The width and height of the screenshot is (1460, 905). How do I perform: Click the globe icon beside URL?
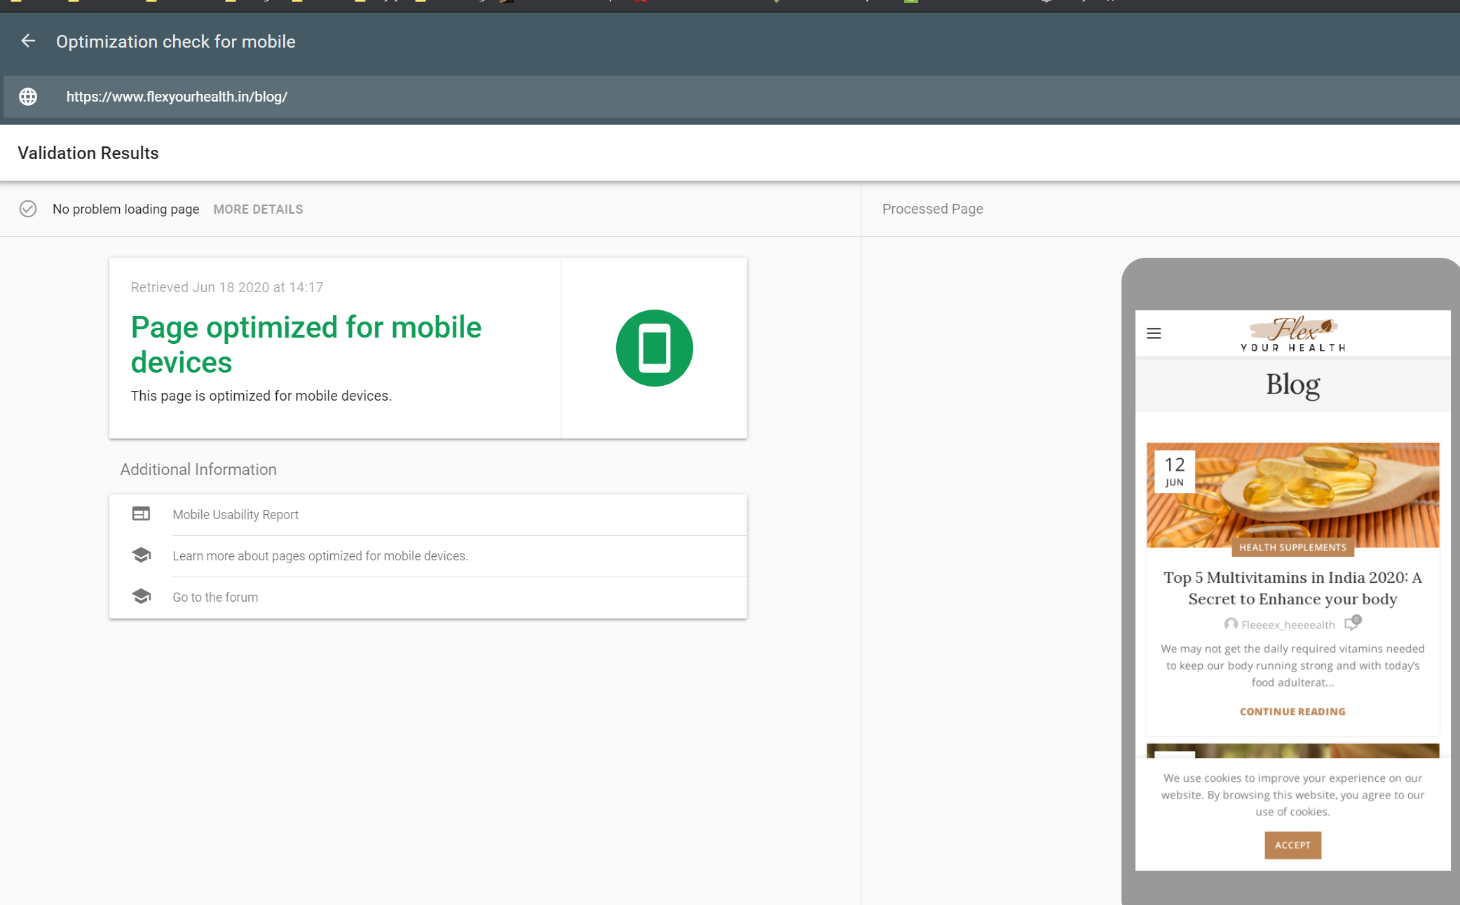tap(28, 97)
